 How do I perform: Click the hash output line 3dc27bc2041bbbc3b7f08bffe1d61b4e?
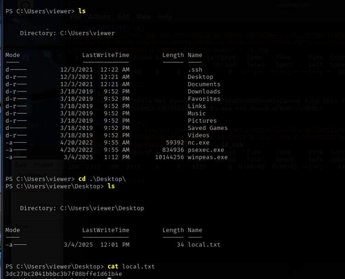point(64,274)
